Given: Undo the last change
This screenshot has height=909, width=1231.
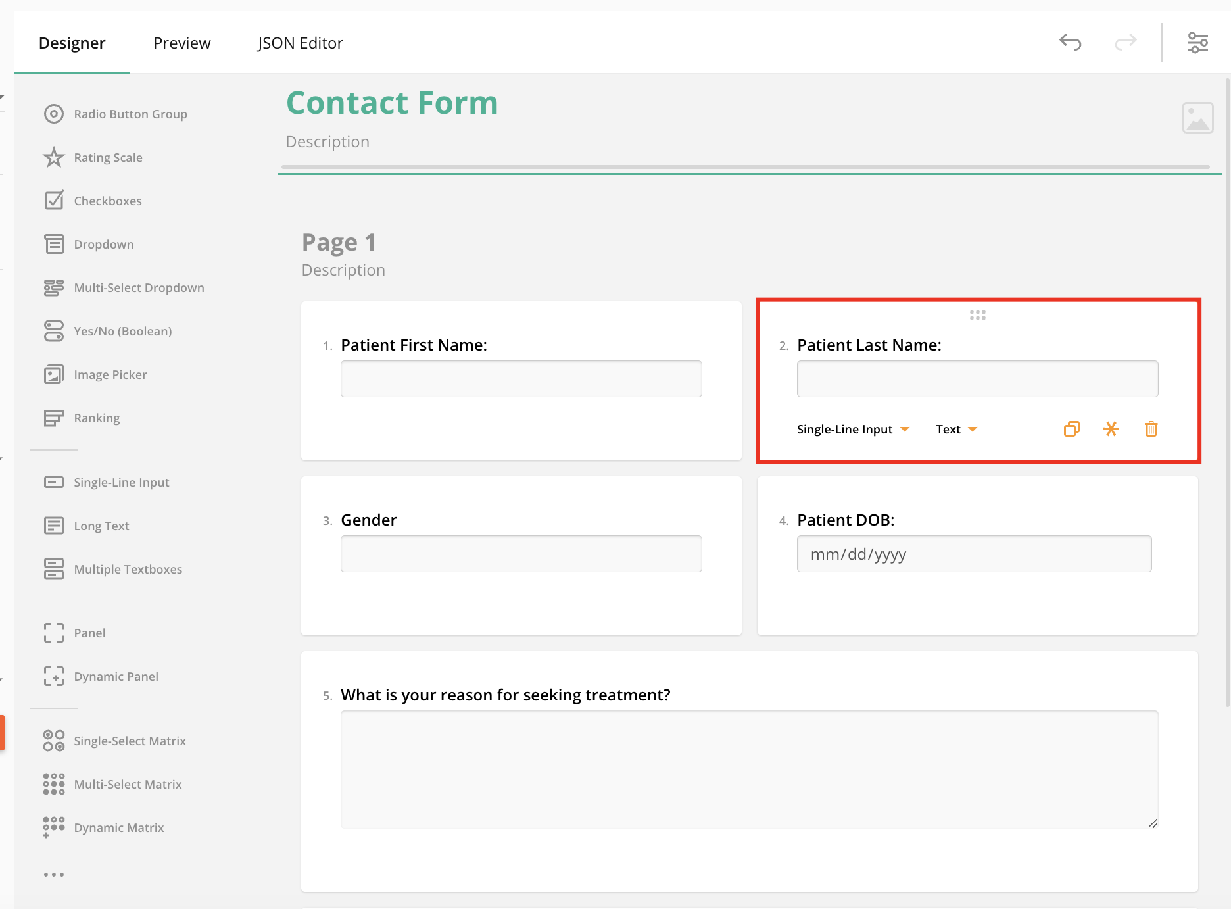Looking at the screenshot, I should coord(1069,42).
